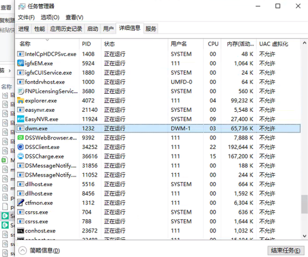This screenshot has width=308, height=257.
Task: Click the fontdrvhost.exe process icon
Action: (x=21, y=82)
